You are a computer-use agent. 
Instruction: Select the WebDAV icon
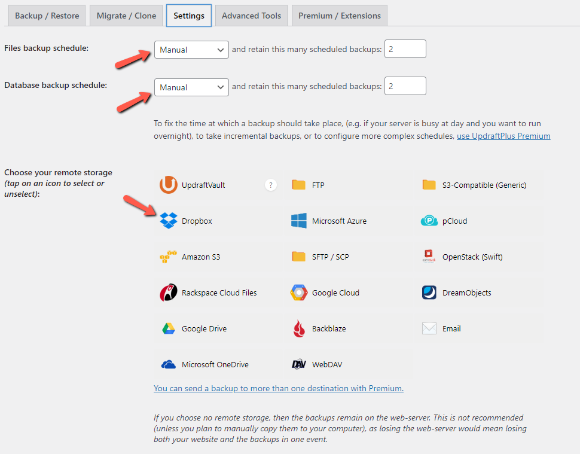pos(298,364)
